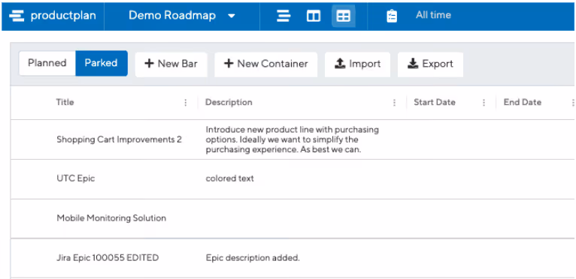Switch to the timeline view icon
The width and height of the screenshot is (576, 279).
[x=283, y=16]
